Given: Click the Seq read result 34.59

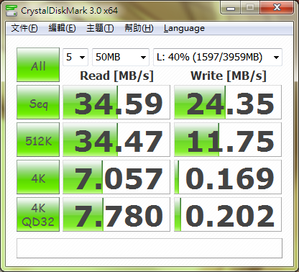Looking at the screenshot, I should (116, 102).
